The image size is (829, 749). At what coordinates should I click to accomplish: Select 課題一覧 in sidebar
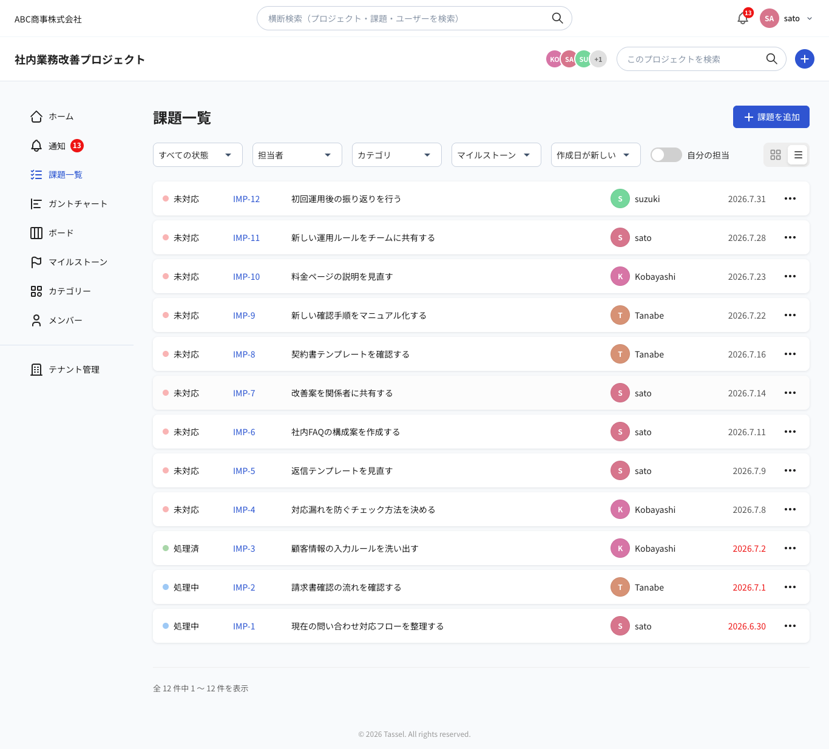click(x=57, y=175)
